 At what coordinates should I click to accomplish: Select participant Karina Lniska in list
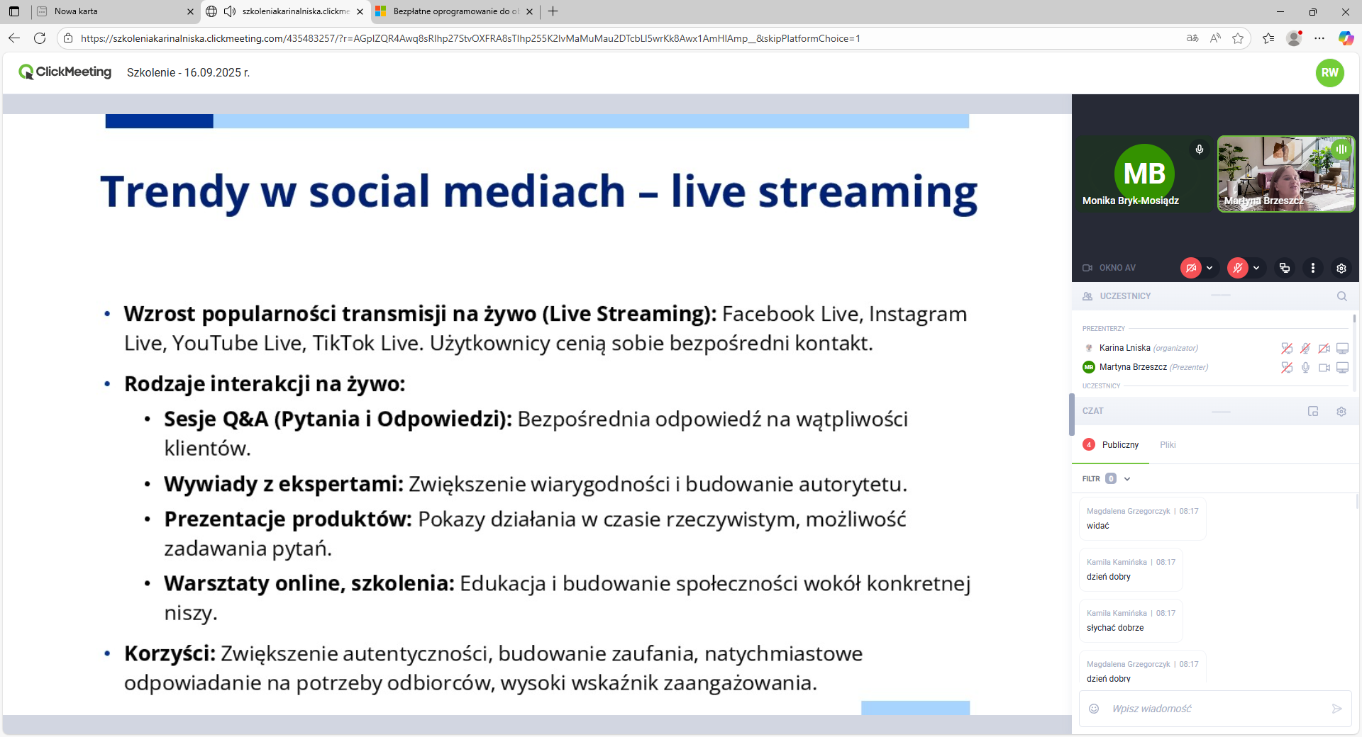[1148, 348]
